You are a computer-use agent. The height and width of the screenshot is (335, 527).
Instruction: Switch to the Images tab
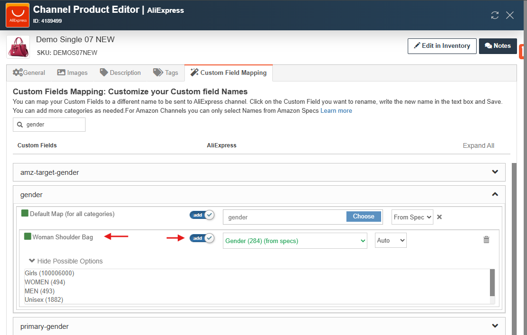click(x=72, y=72)
